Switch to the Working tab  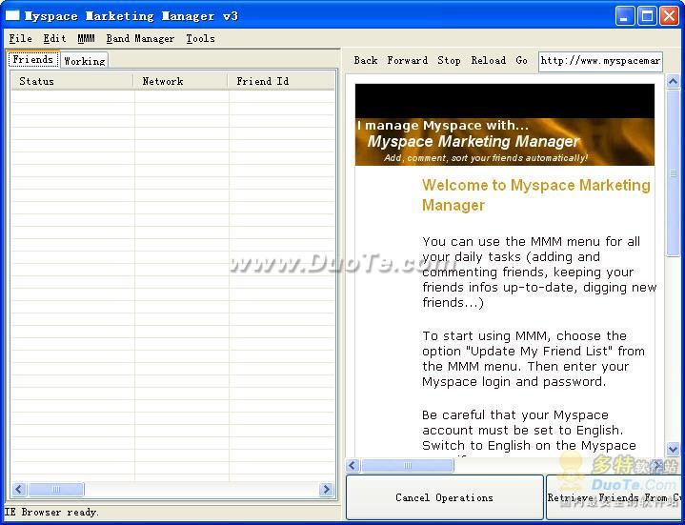[x=84, y=60]
